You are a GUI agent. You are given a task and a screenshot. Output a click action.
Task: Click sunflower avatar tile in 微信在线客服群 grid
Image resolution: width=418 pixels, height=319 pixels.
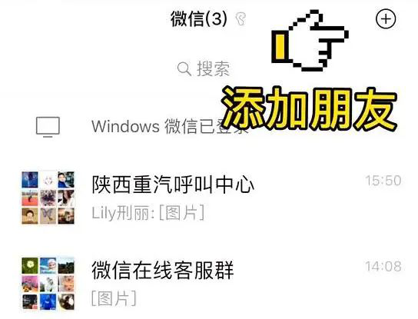[x=30, y=266]
